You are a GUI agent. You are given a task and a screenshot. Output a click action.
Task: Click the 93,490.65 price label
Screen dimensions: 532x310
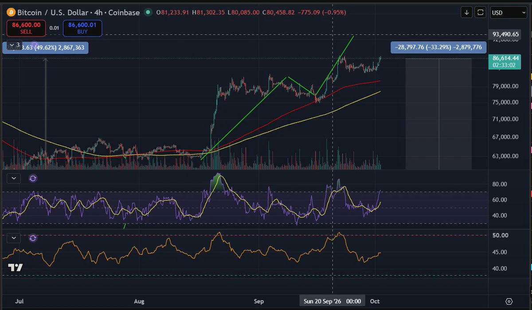point(506,34)
